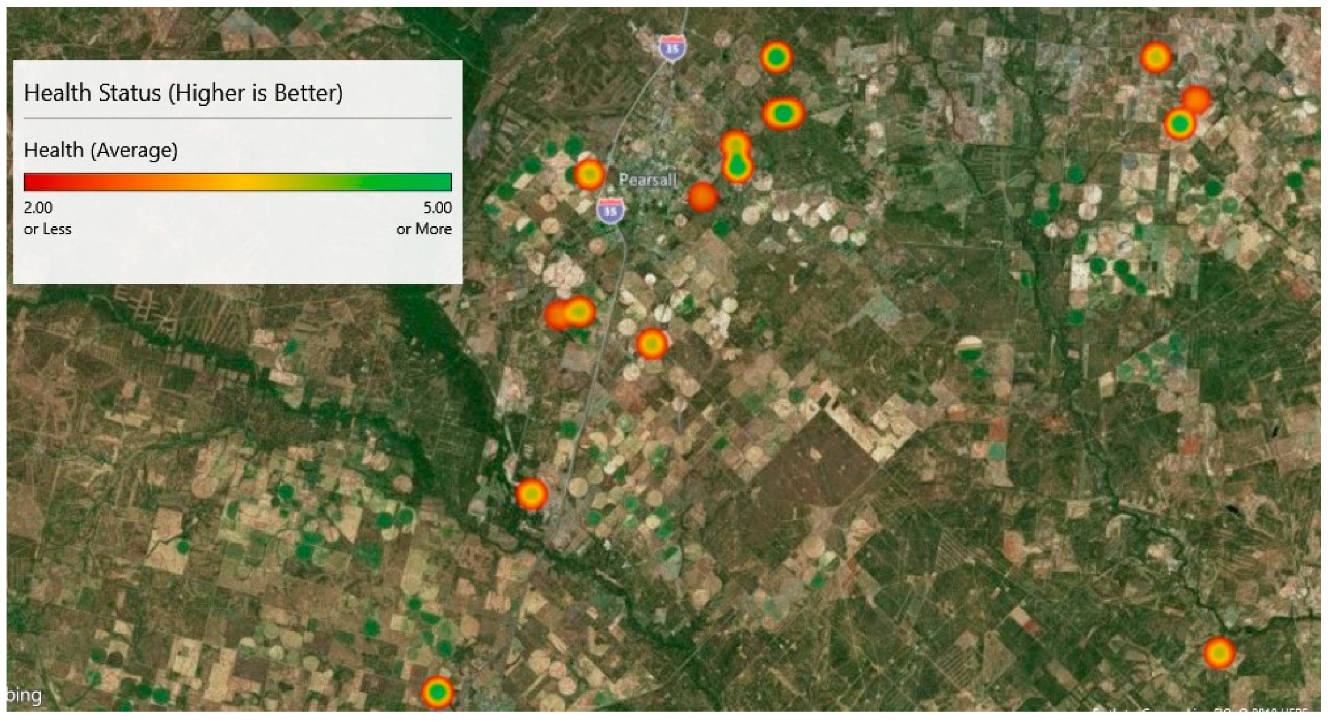Click solid orange heat spot southeast of Pearsall label
Image resolution: width=1328 pixels, height=721 pixels.
tap(703, 197)
